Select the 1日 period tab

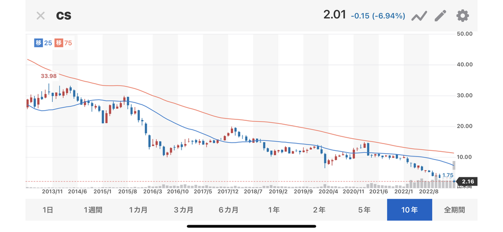click(48, 210)
